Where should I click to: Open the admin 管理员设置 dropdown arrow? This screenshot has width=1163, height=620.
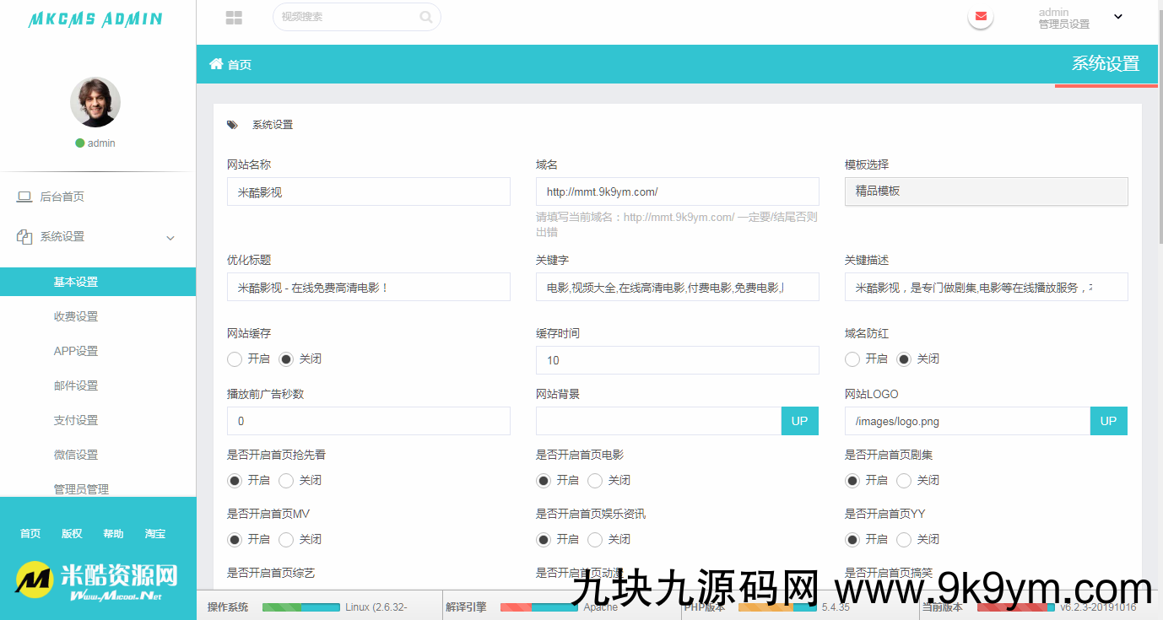pos(1117,16)
